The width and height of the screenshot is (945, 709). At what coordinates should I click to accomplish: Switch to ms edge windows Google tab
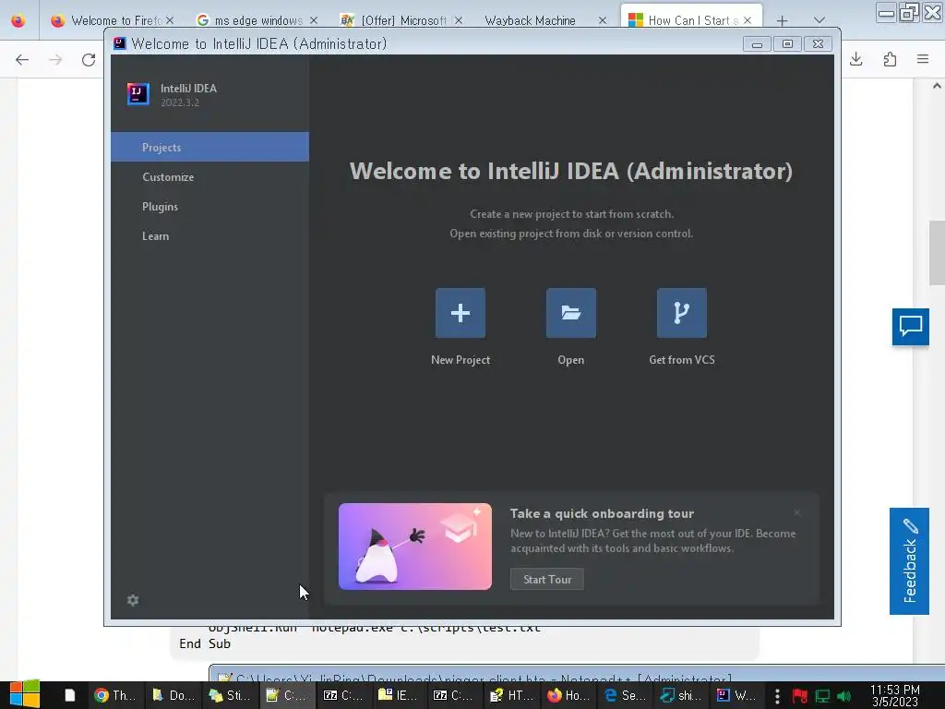(x=258, y=20)
